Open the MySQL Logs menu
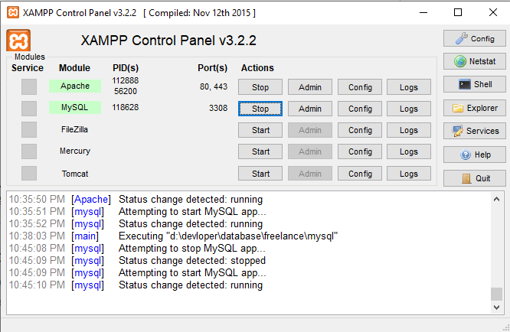Viewport: 510px width, 332px height. point(409,109)
